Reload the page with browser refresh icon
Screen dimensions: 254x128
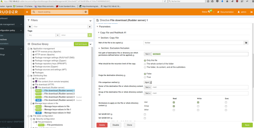[x=165, y=1]
